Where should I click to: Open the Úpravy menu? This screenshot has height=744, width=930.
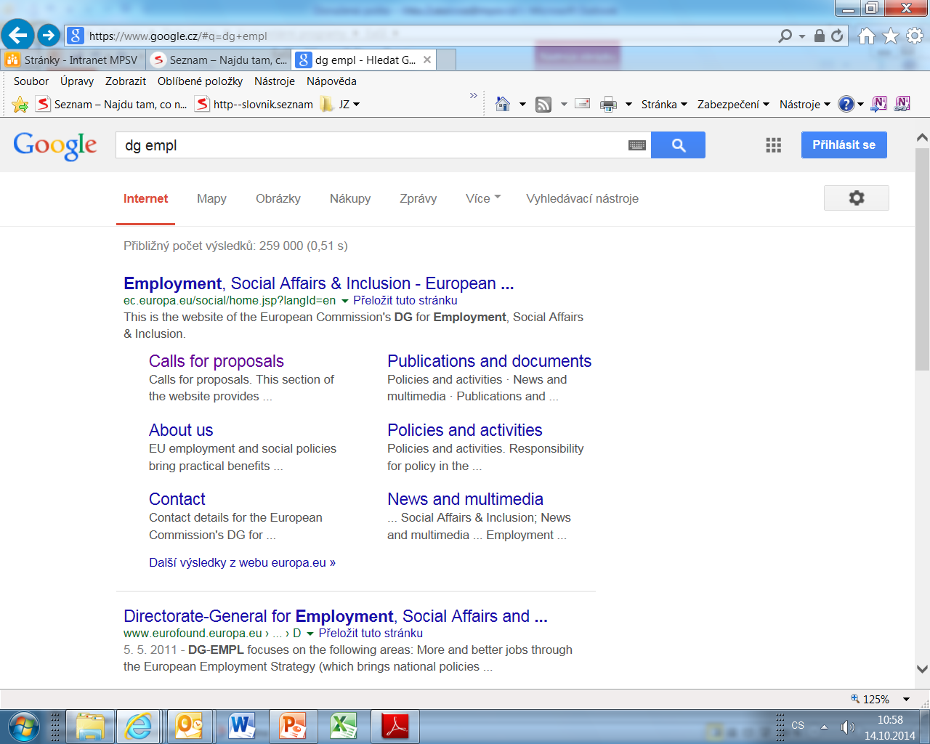77,81
